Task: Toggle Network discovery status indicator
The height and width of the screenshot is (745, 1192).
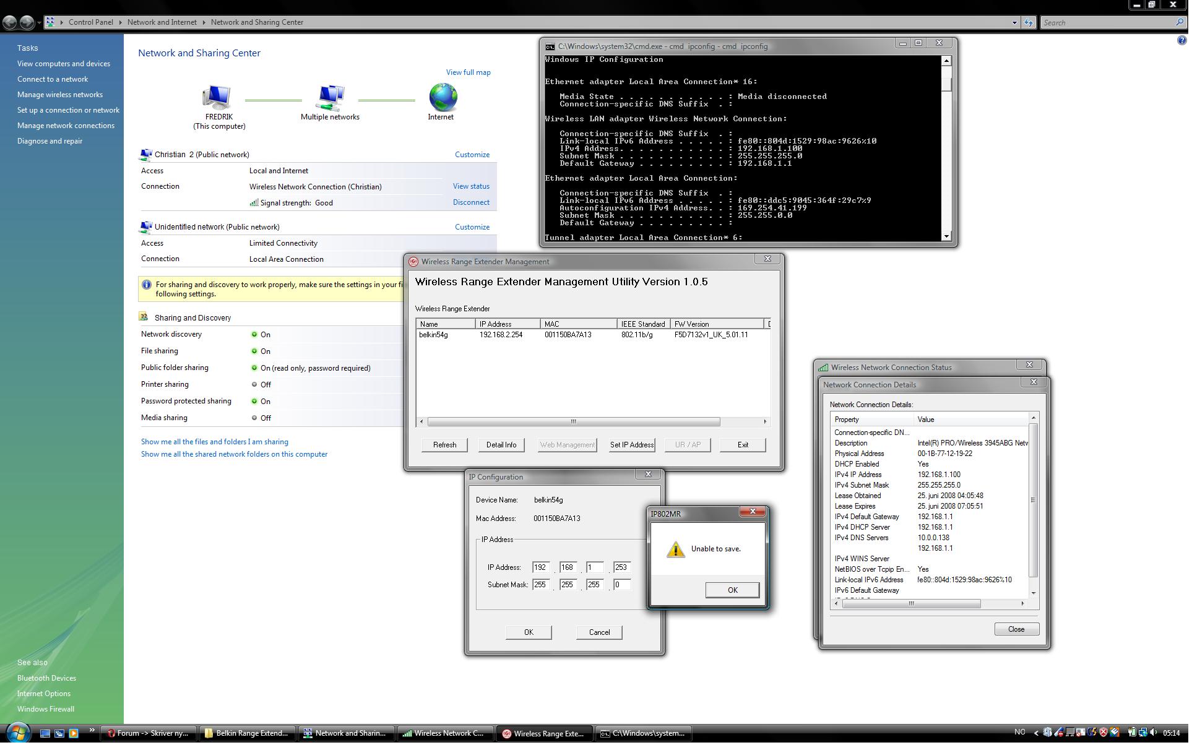Action: pos(254,335)
